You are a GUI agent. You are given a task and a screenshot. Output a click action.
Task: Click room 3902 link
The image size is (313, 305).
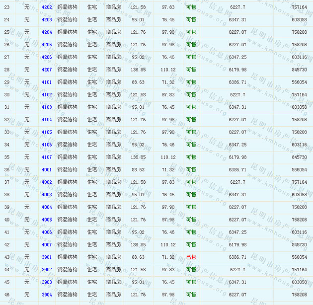pyautogui.click(x=47, y=269)
